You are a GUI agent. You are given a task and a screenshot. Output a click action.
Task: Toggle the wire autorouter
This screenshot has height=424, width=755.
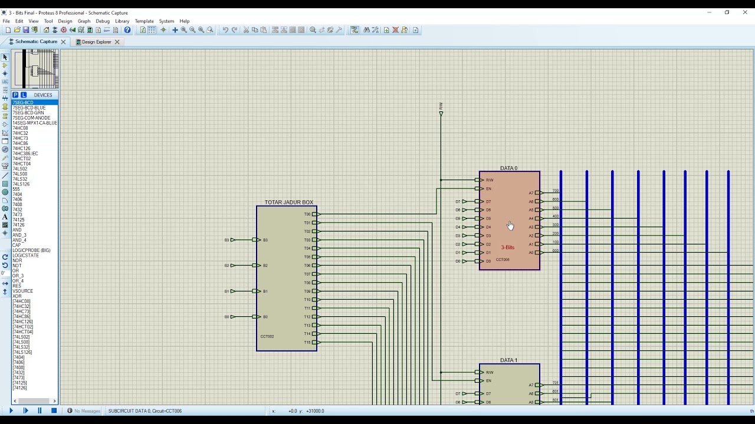[354, 30]
